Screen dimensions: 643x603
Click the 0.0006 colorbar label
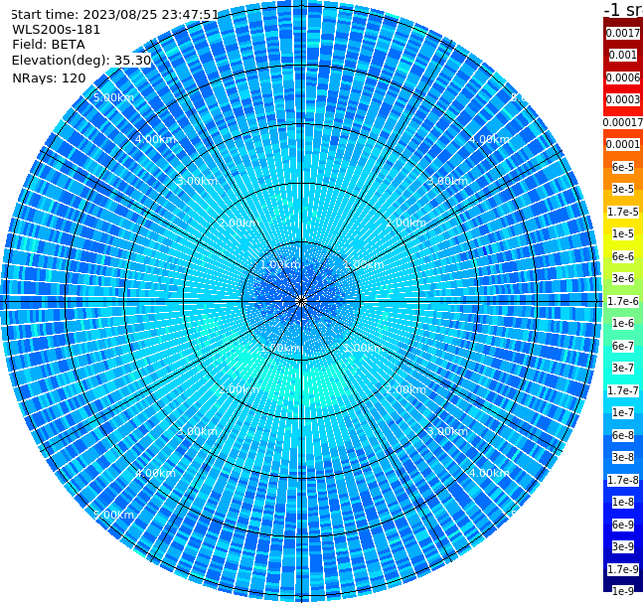click(623, 77)
